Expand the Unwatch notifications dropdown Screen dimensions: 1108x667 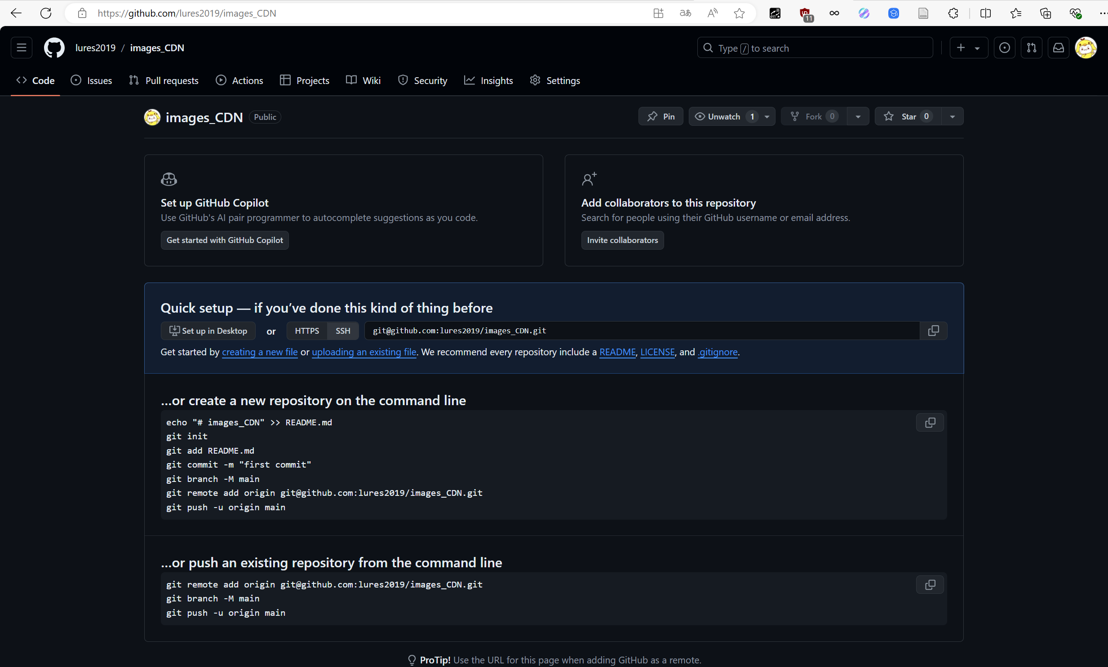pyautogui.click(x=767, y=116)
